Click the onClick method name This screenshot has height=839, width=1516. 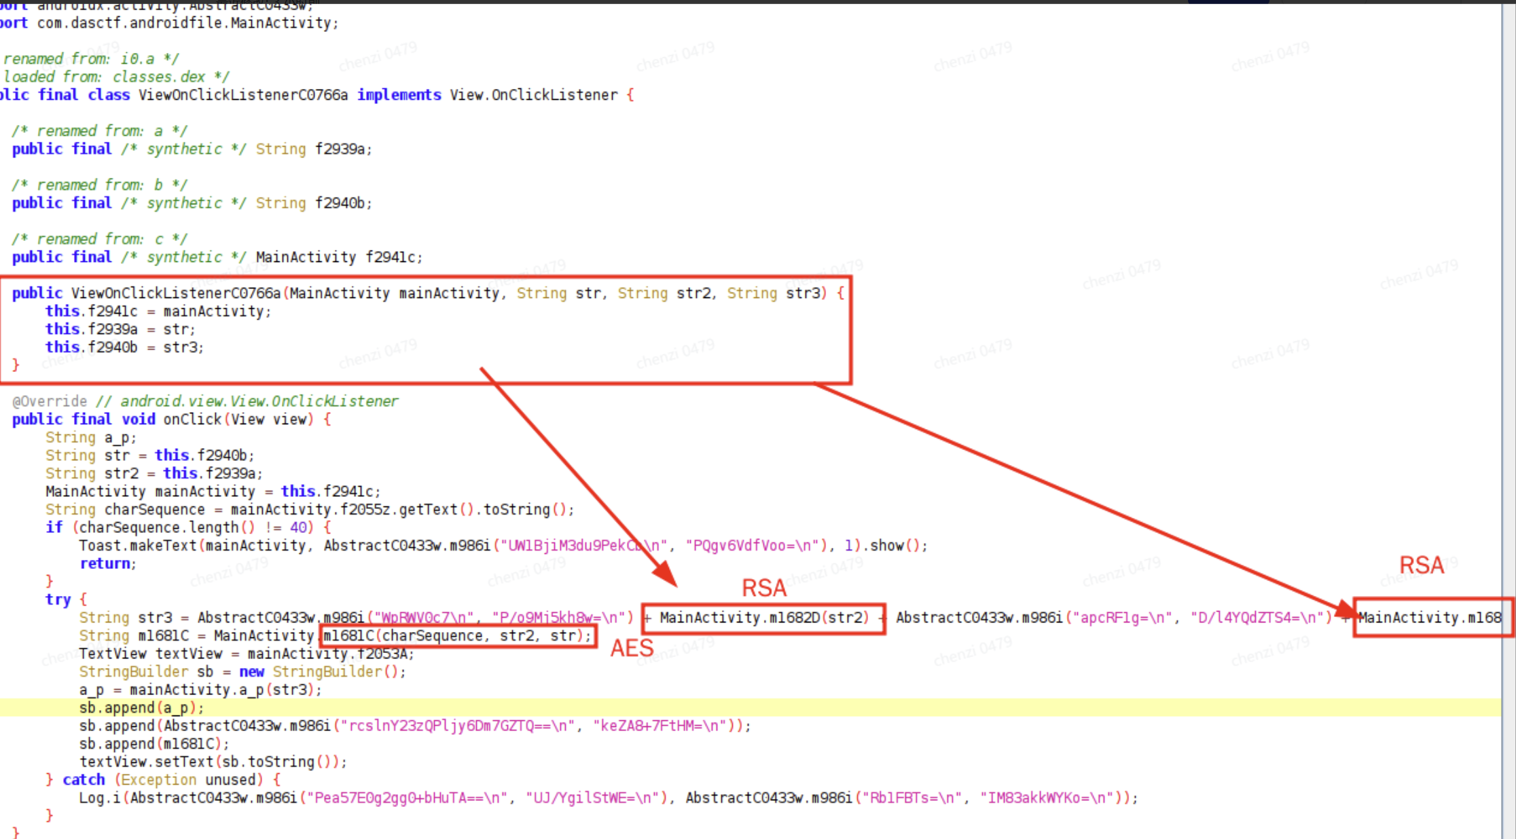pos(192,419)
